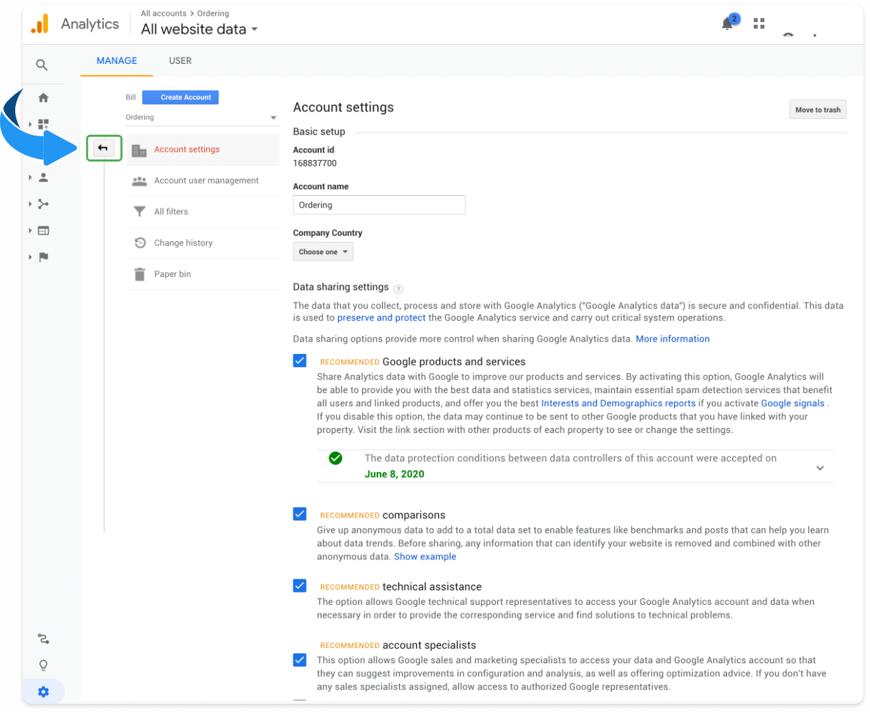
Task: Open Behavior window icon in sidebar
Action: [x=43, y=231]
